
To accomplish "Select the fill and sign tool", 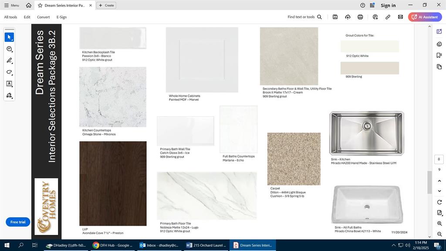I will pyautogui.click(x=10, y=95).
